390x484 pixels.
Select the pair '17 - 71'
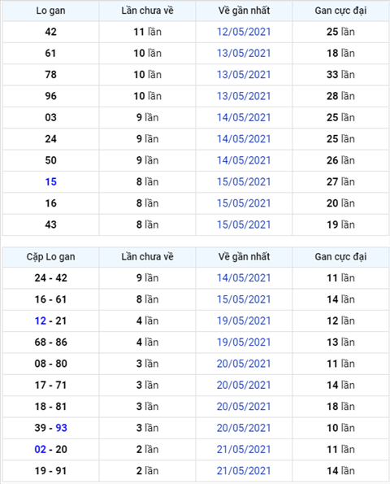pyautogui.click(x=51, y=386)
